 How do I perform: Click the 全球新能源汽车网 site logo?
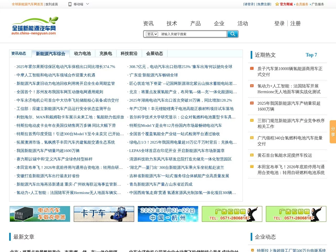35,26
